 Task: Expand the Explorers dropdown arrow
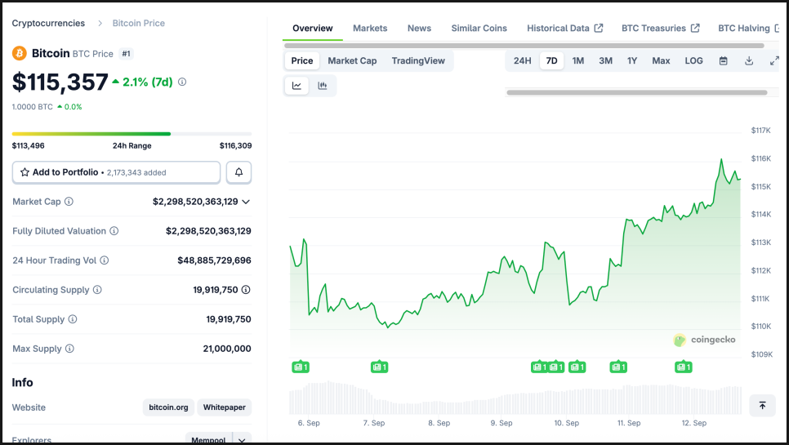tap(242, 439)
